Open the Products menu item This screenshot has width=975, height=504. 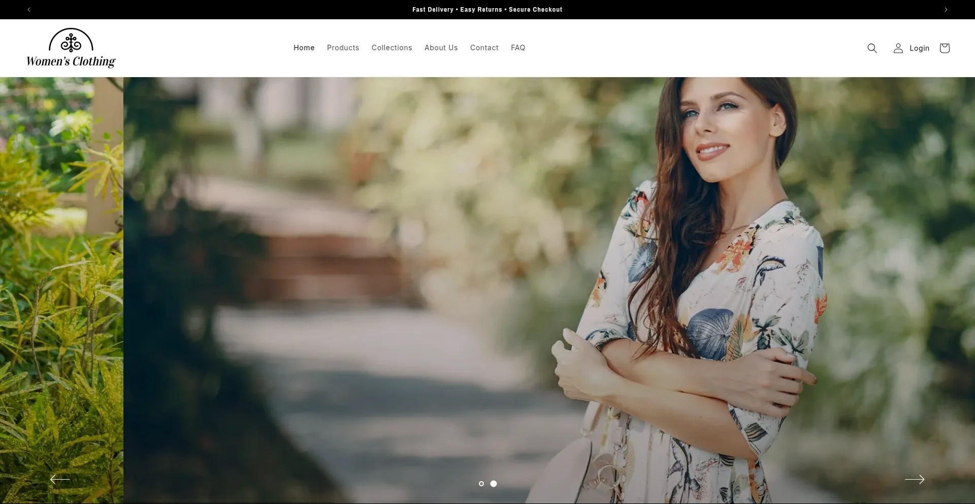[x=343, y=48]
